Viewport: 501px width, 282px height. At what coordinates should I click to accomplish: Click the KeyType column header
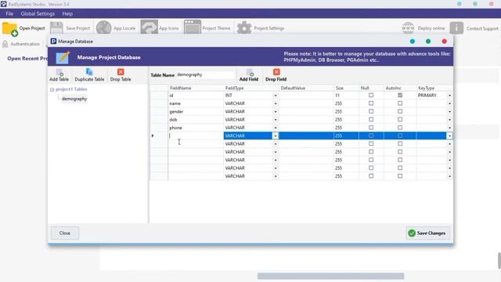coord(434,88)
